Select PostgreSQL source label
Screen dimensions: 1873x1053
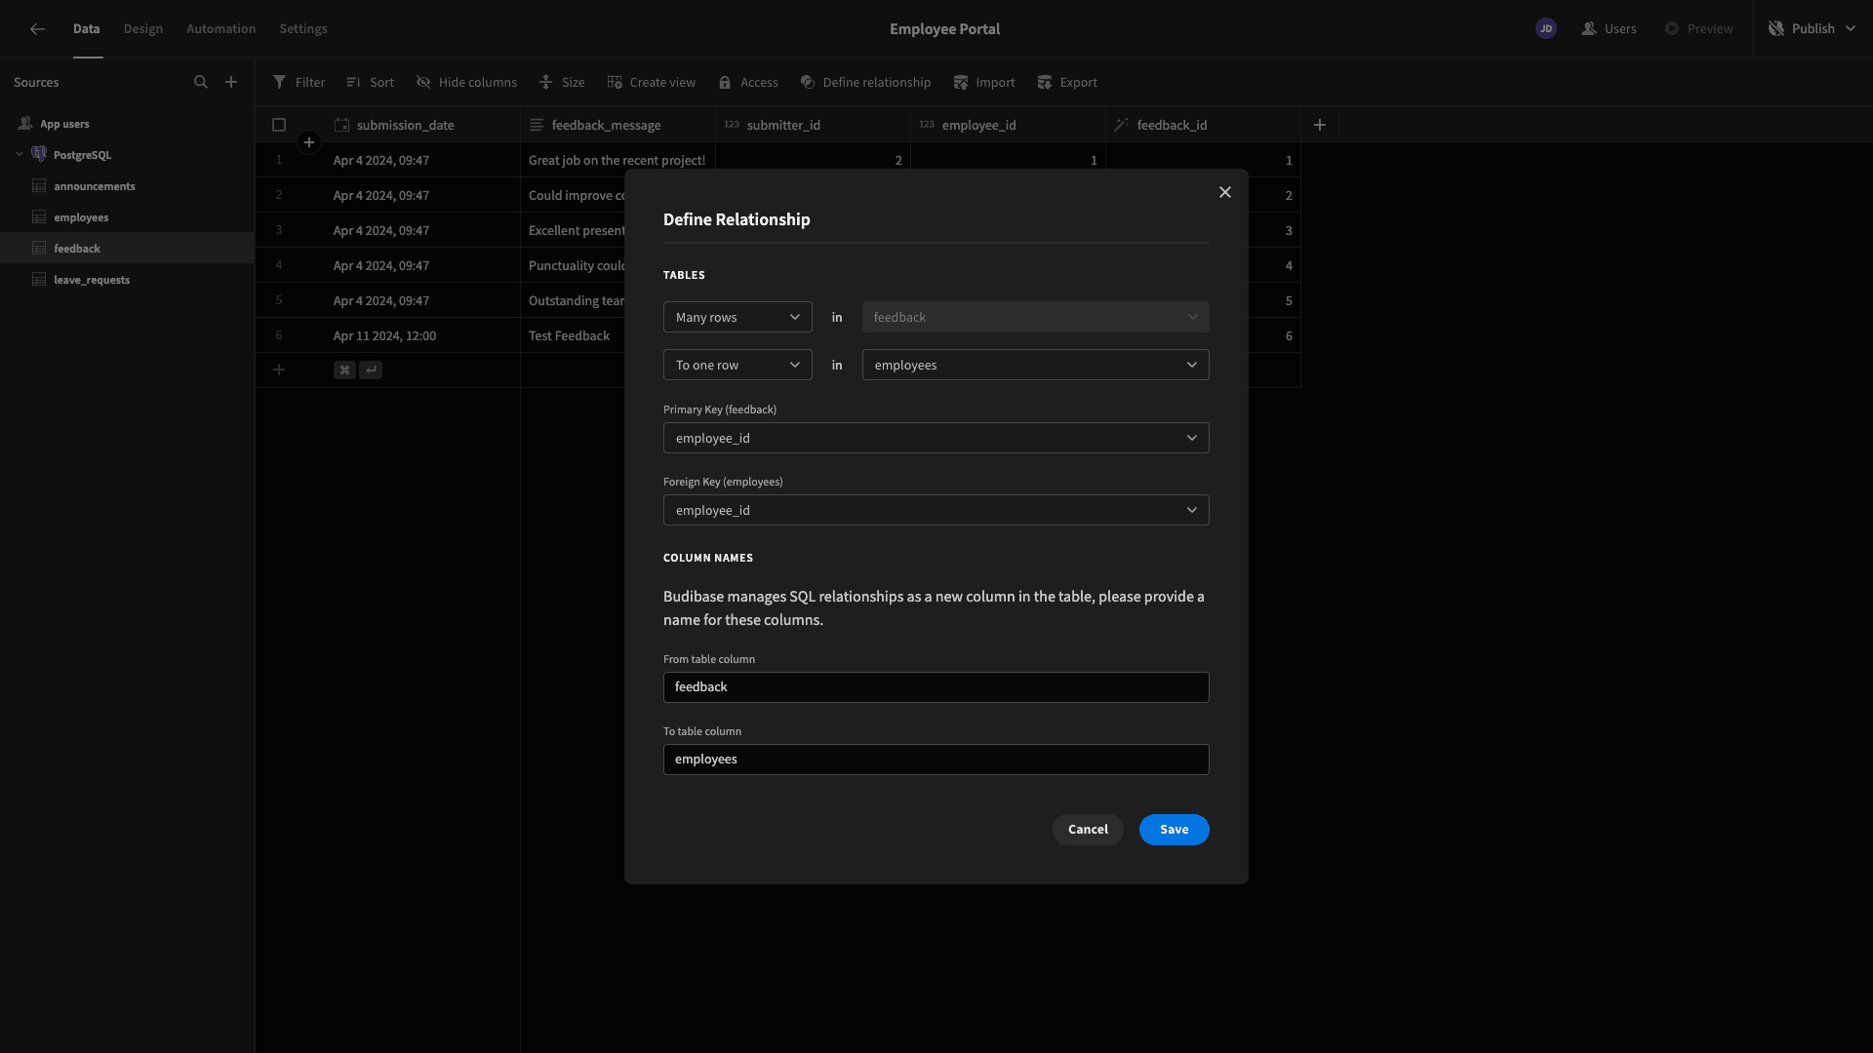83,155
